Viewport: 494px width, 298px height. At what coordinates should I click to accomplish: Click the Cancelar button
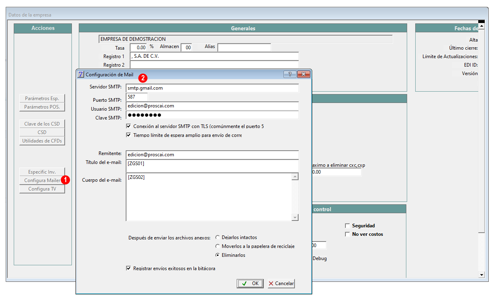coord(281,283)
